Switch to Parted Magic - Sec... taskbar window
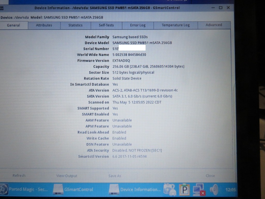 (x=28, y=189)
